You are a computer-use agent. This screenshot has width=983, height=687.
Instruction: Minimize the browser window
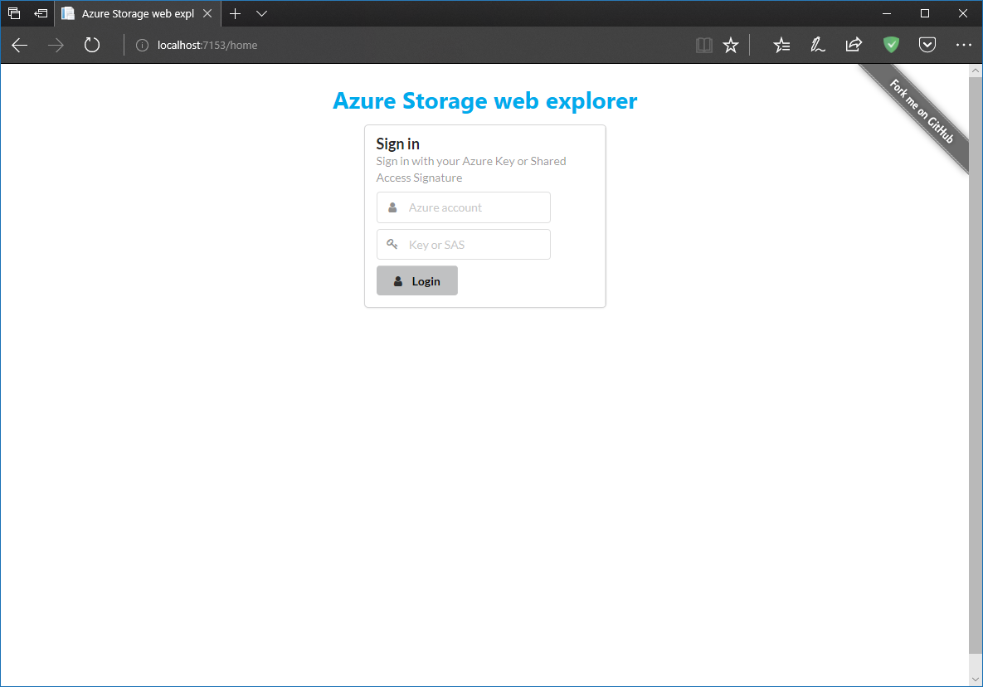click(x=887, y=13)
